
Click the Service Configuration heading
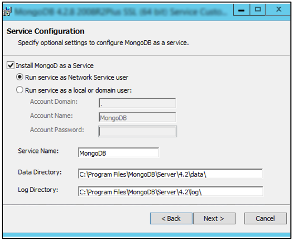click(46, 31)
